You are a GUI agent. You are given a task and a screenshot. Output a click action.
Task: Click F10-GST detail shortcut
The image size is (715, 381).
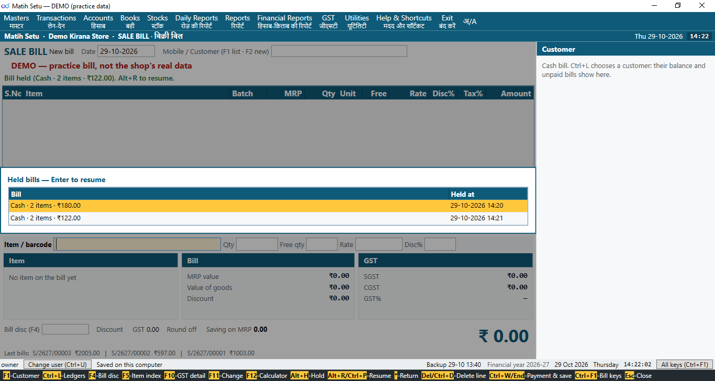[185, 376]
